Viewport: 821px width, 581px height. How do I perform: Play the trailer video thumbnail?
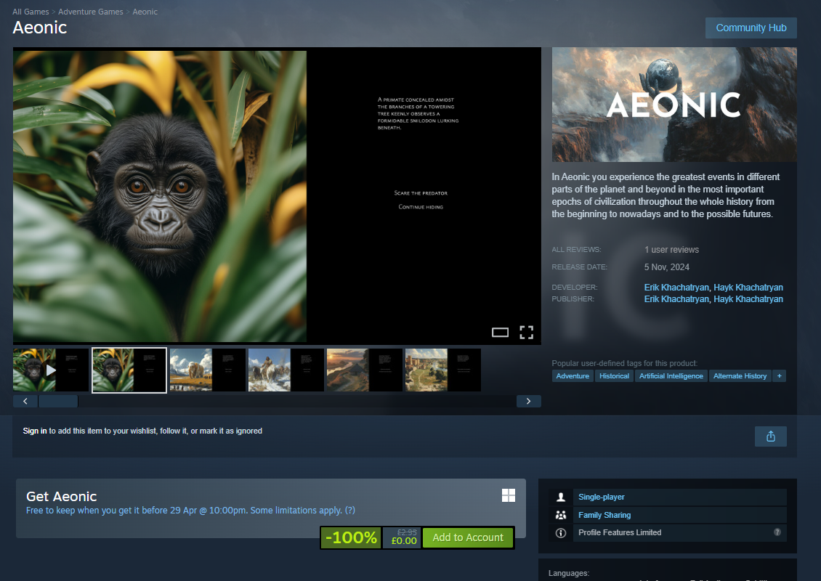point(51,370)
